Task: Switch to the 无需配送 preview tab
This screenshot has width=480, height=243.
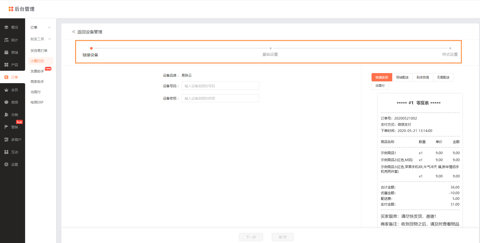Action: 443,77
